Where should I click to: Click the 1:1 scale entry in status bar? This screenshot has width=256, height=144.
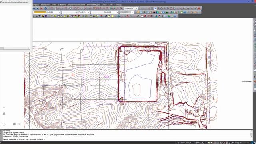click(x=205, y=143)
